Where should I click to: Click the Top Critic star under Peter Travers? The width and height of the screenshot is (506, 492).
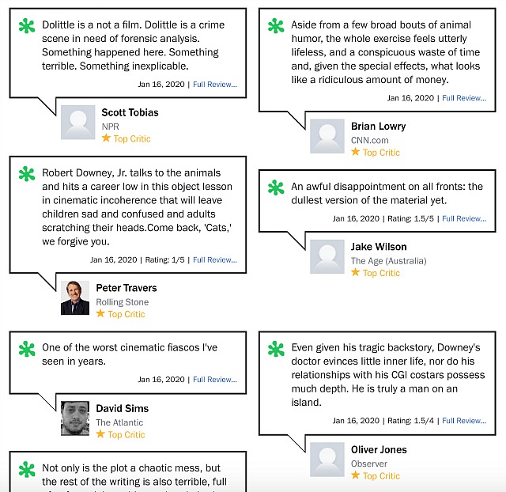(101, 314)
